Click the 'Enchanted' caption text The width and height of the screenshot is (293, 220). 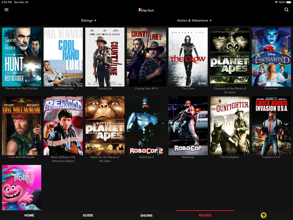pos(271,88)
